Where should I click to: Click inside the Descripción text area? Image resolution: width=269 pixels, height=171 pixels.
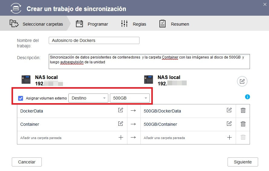click(149, 62)
